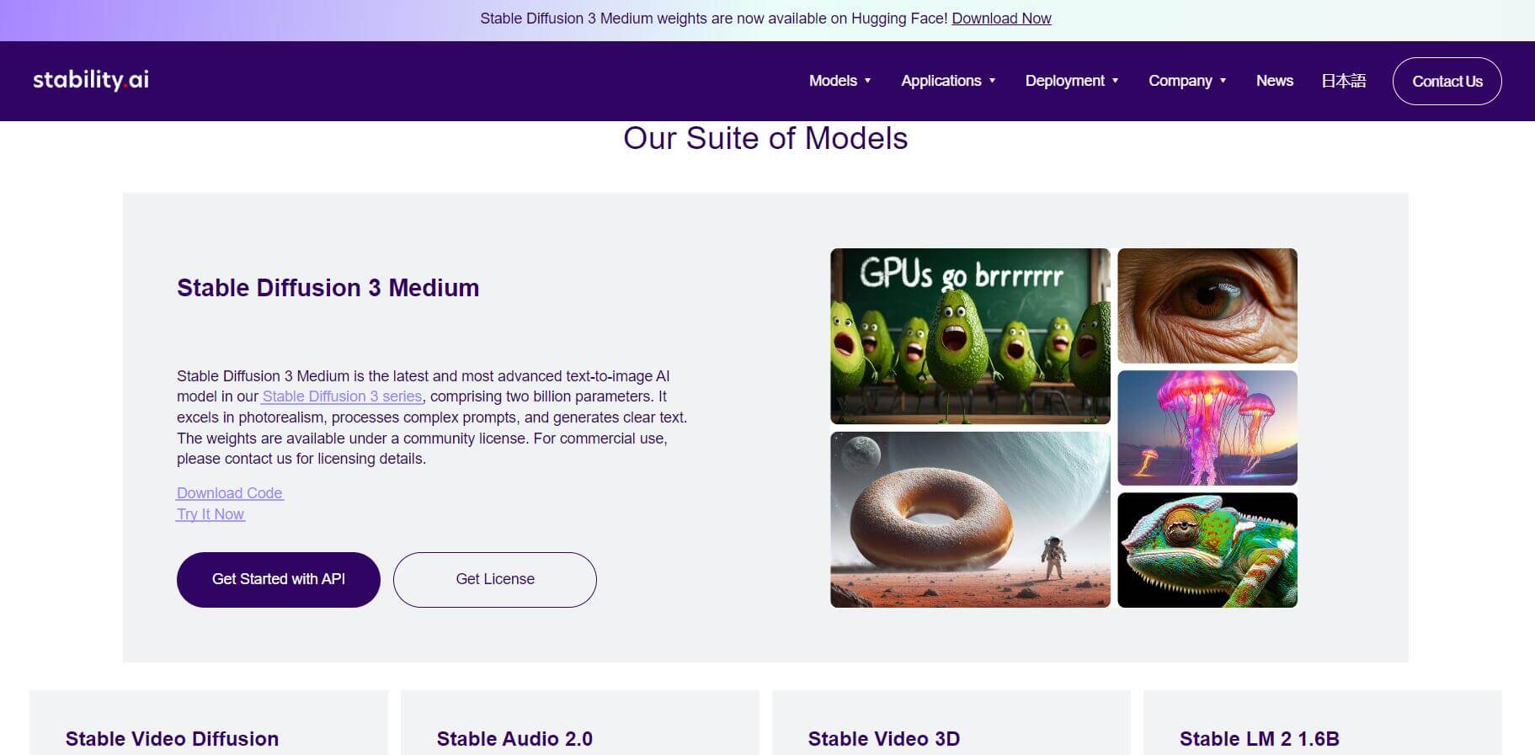Expand the Models dropdown menu
Viewport: 1535px width, 755px height.
839,81
